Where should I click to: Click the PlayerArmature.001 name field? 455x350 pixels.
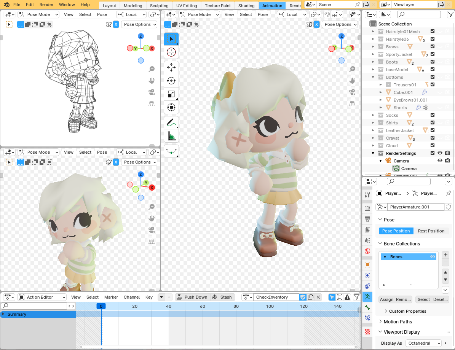(x=415, y=207)
